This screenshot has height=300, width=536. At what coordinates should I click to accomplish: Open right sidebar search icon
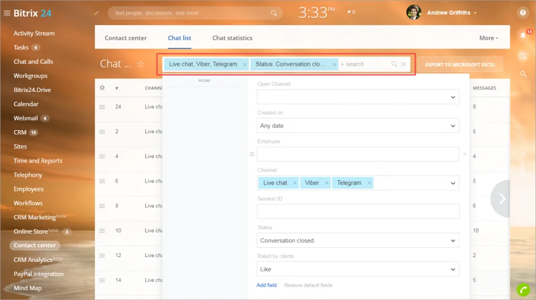pos(523,74)
